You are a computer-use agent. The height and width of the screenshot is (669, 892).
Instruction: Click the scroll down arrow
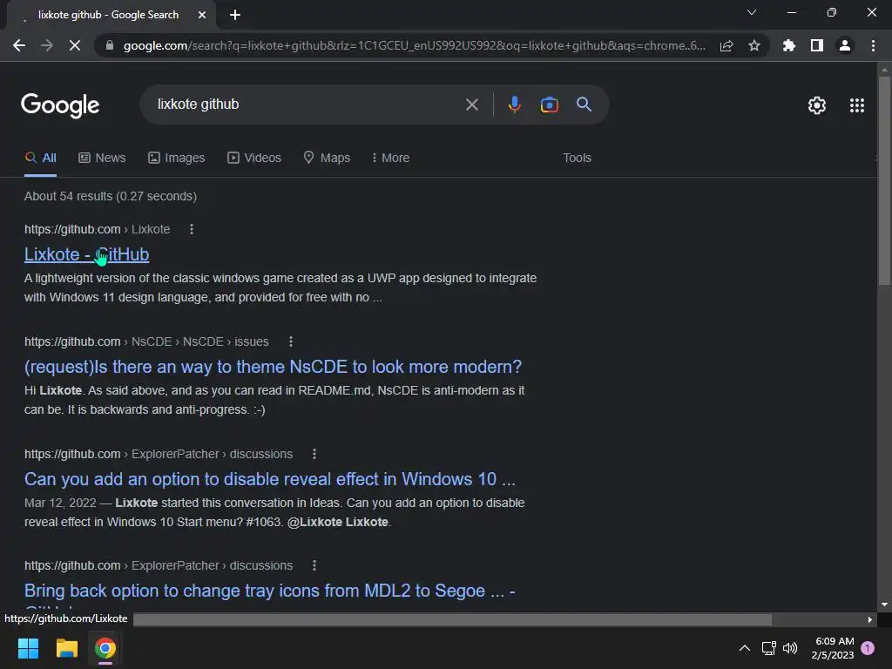pyautogui.click(x=884, y=605)
